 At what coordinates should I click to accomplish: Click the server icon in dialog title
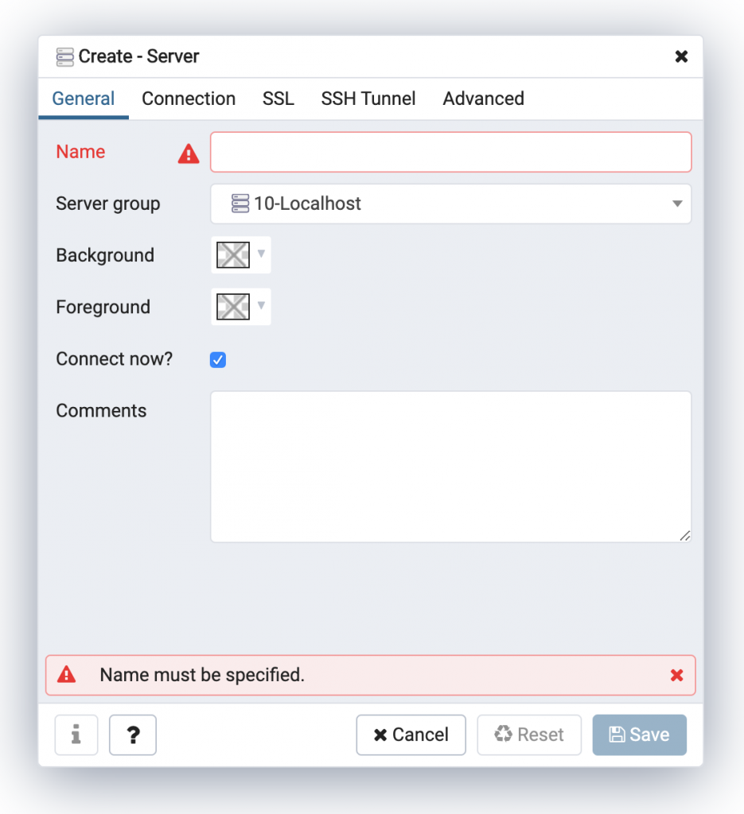click(x=63, y=56)
